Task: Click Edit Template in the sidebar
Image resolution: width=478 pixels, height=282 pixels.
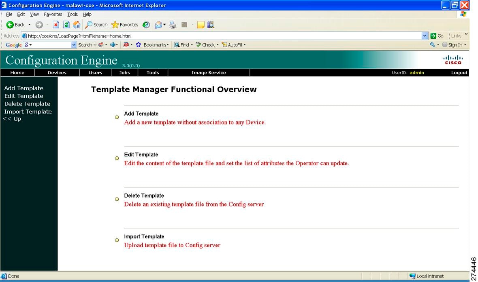Action: click(24, 96)
